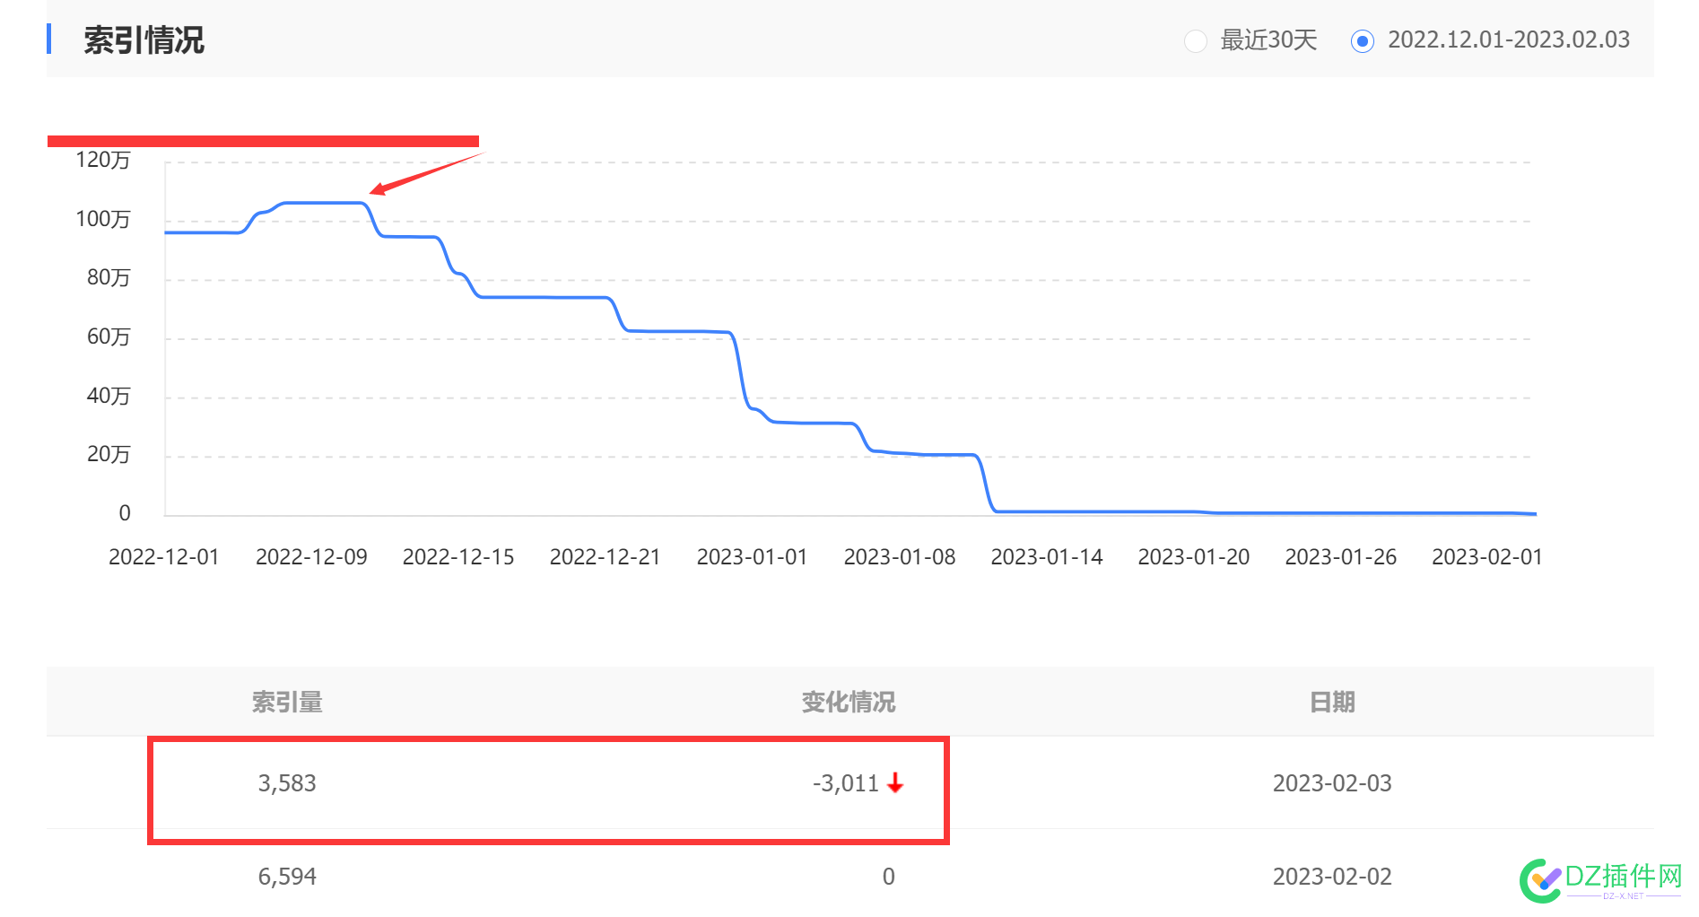Click the 100万 y-axis label
Viewport: 1699px width, 917px height.
click(103, 219)
